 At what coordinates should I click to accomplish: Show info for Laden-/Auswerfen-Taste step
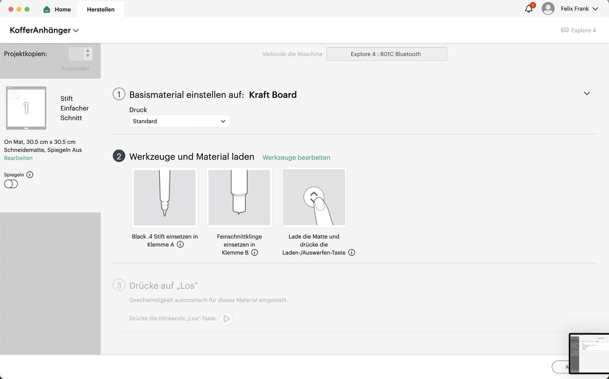pyautogui.click(x=352, y=252)
